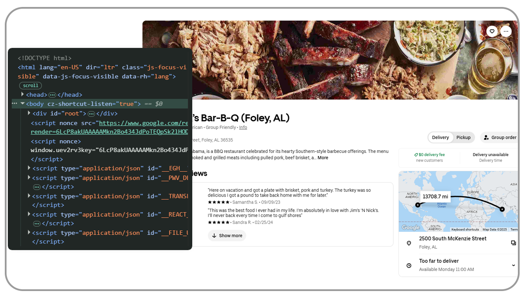Click the down arrow icon in Show more
This screenshot has height=298, width=524.
pyautogui.click(x=214, y=236)
